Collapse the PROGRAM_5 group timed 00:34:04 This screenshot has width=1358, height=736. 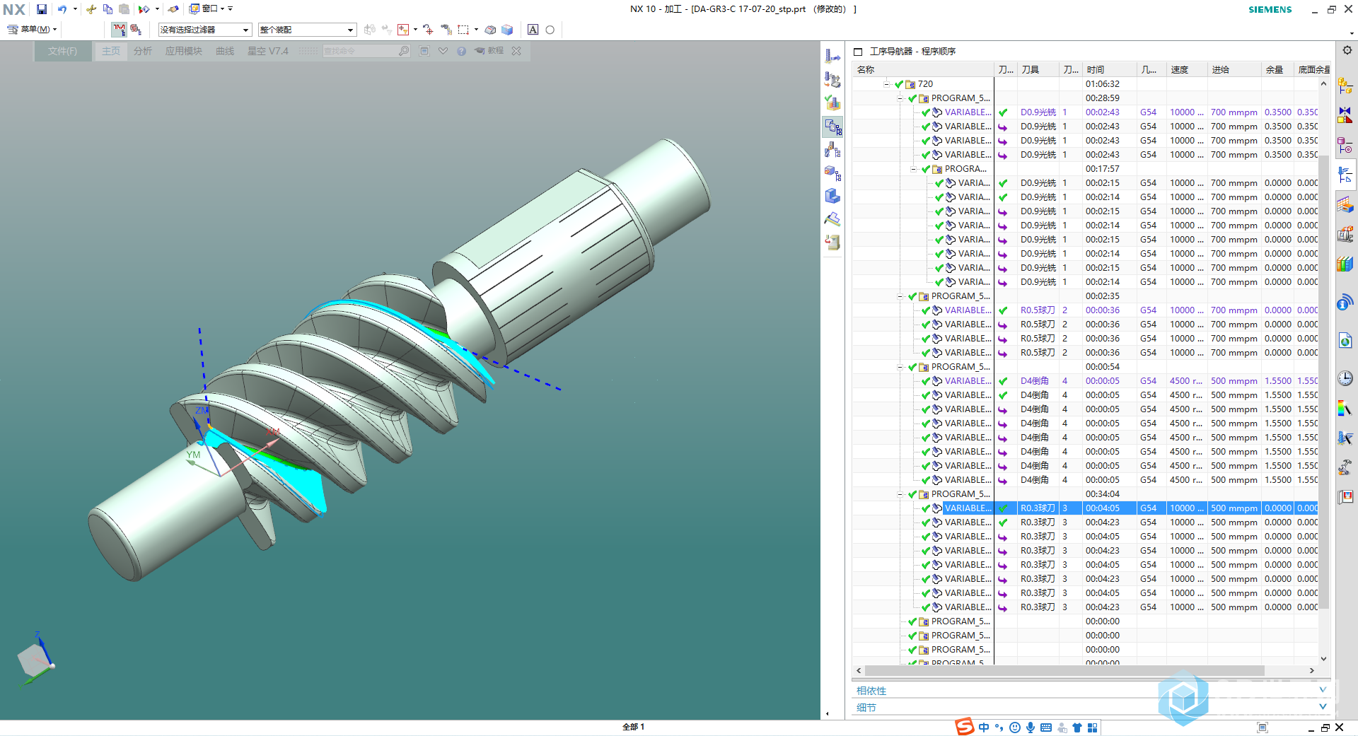pyautogui.click(x=900, y=494)
